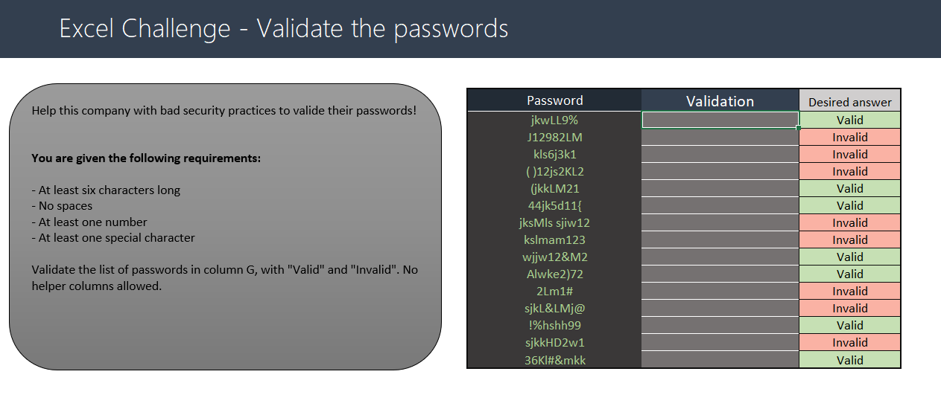Click the Excel Challenge title banner
The image size is (941, 415).
[x=470, y=29]
